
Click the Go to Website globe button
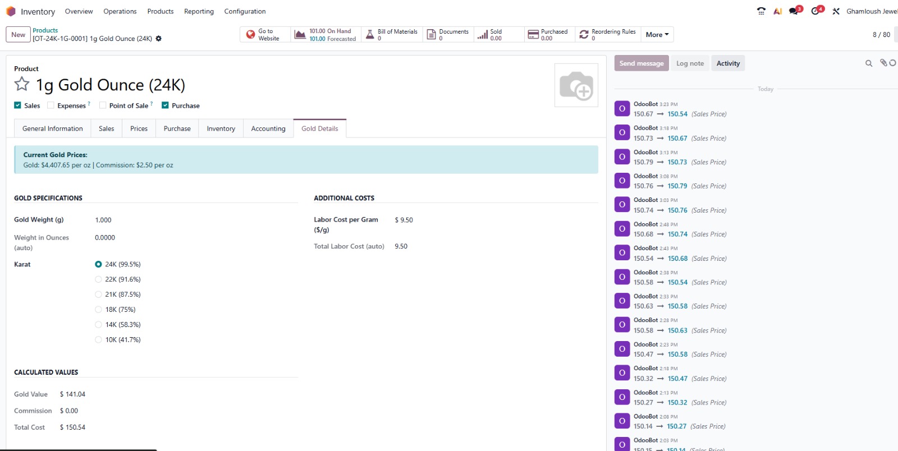(x=265, y=35)
